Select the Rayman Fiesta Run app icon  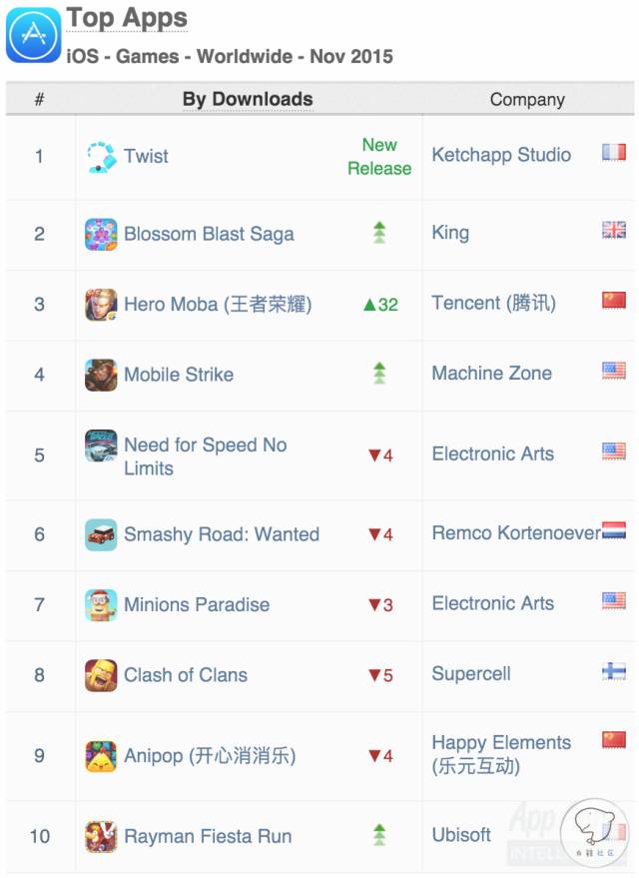click(x=101, y=837)
